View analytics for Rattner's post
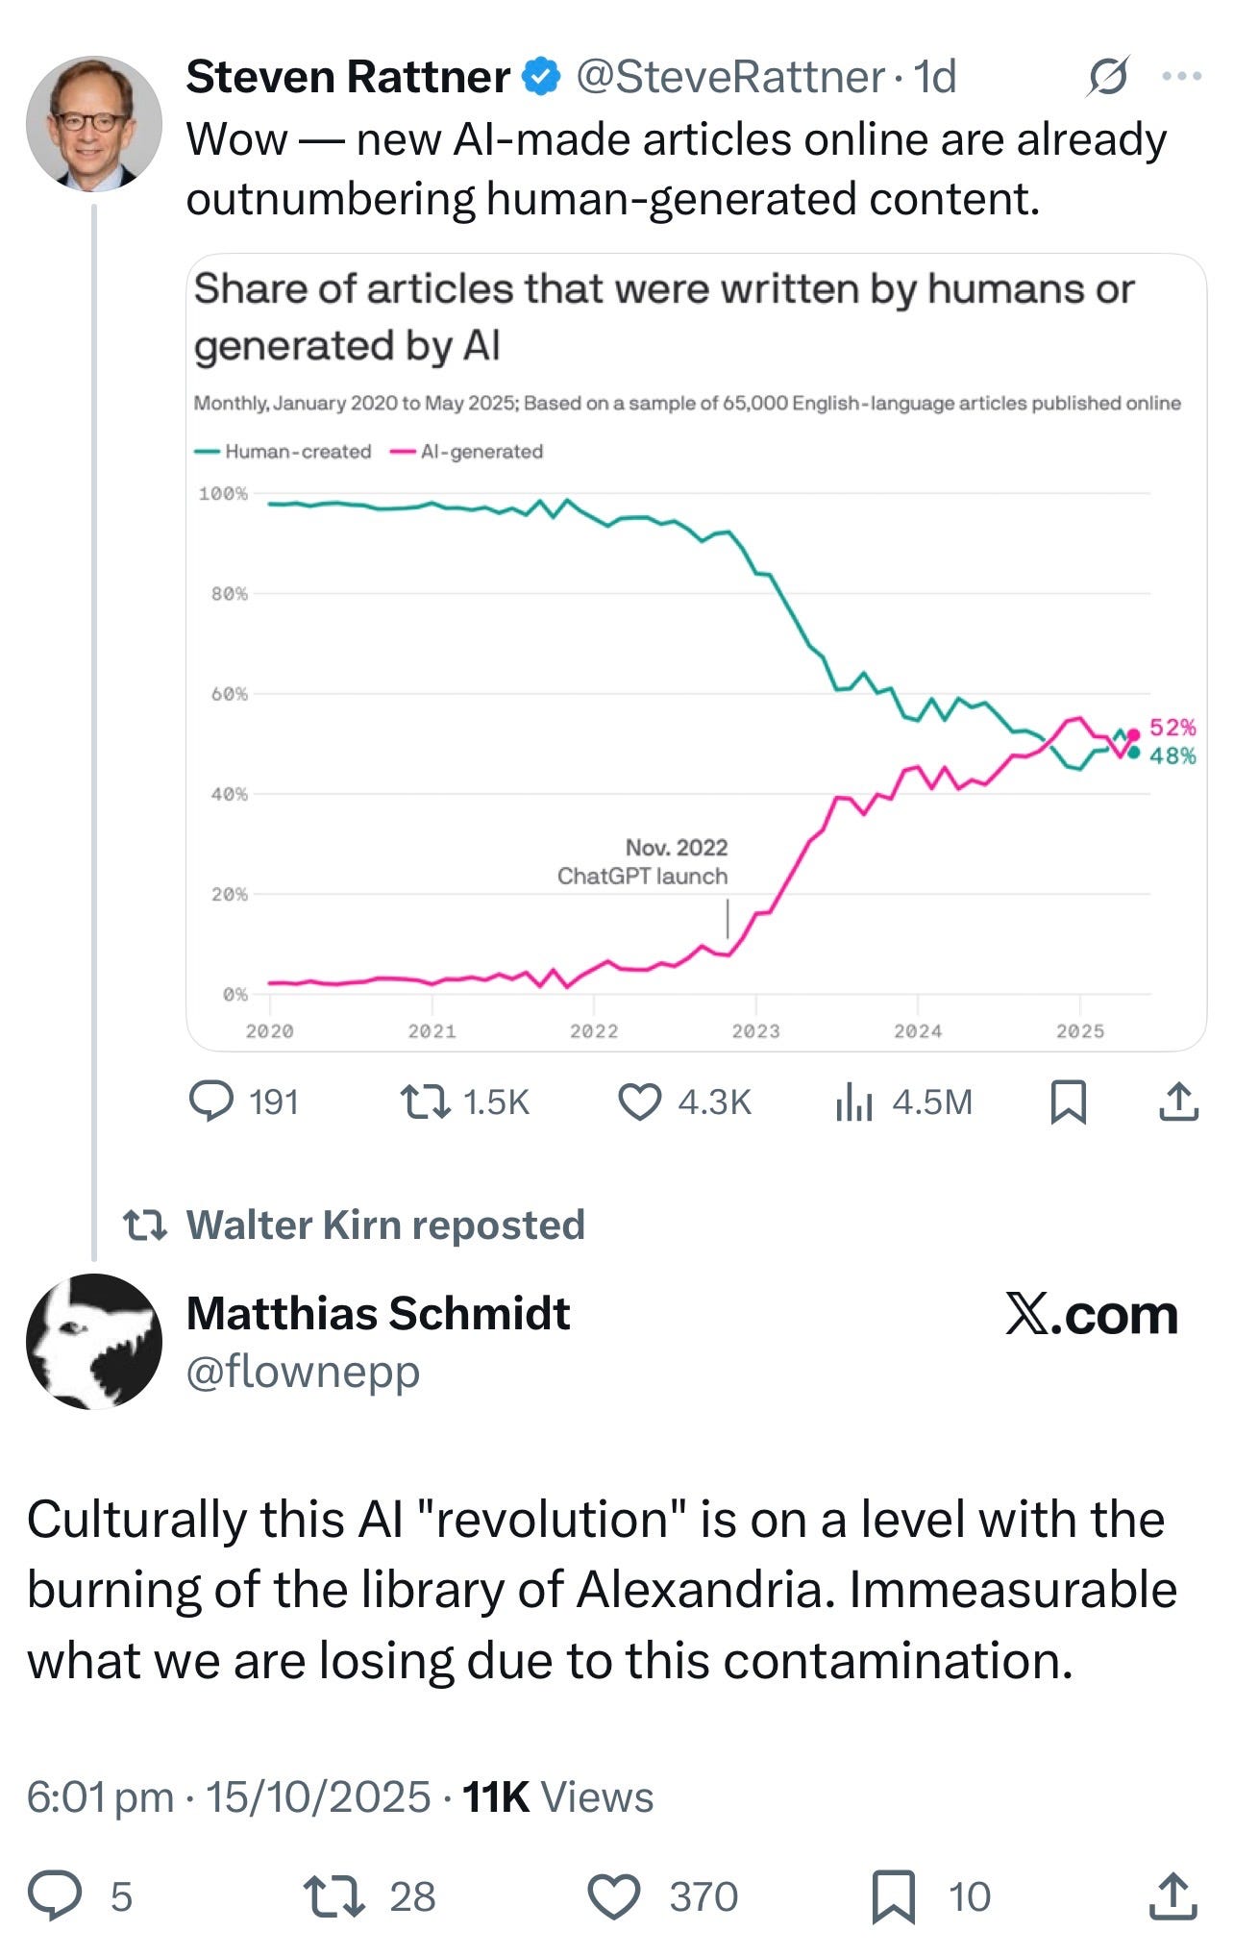This screenshot has width=1234, height=1956. 853,1102
